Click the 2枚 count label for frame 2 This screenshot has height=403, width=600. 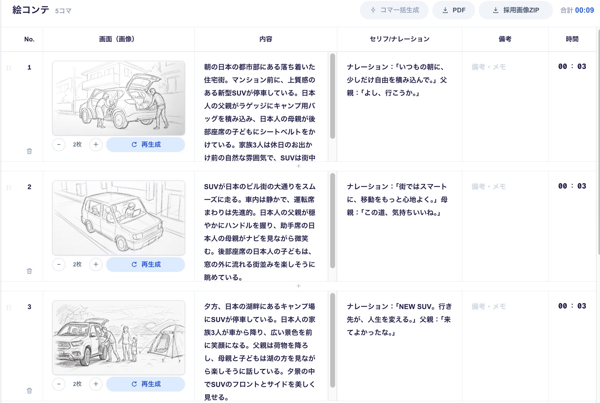[x=77, y=265]
